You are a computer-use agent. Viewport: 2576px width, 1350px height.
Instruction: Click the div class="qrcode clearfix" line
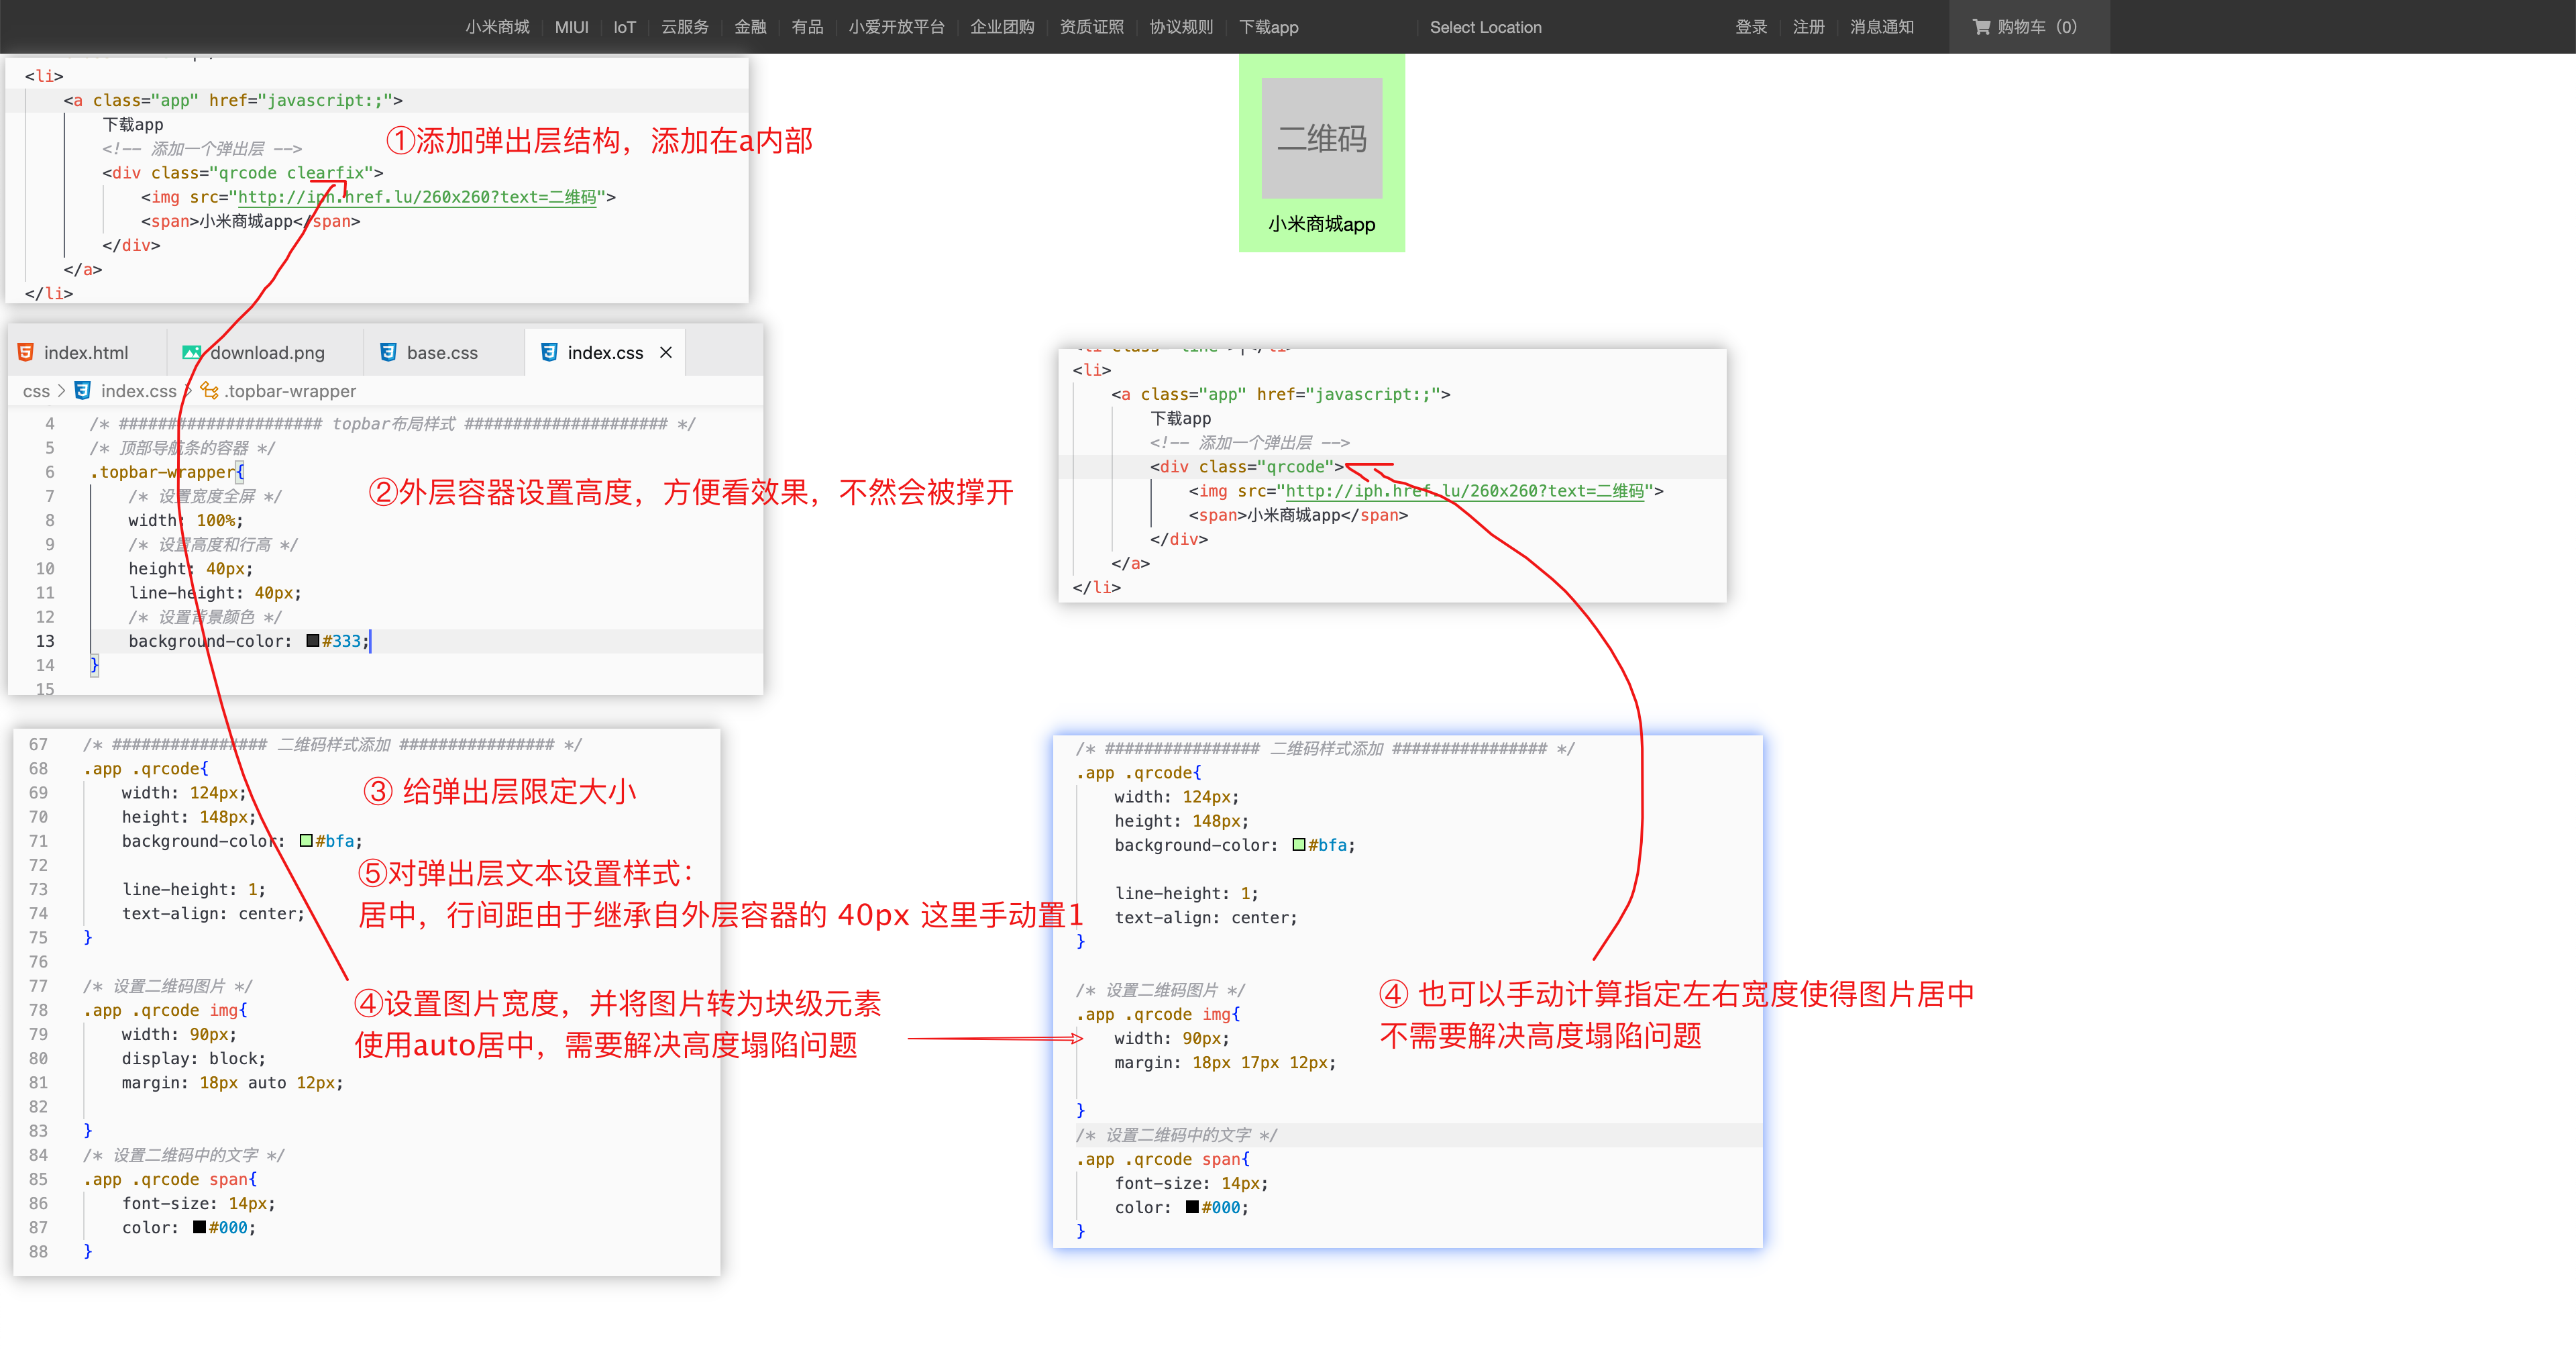click(243, 173)
